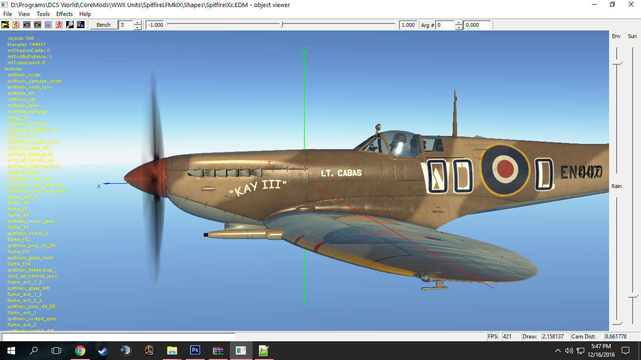Click the spitfireix_glass_norm texture name

[x=30, y=258]
